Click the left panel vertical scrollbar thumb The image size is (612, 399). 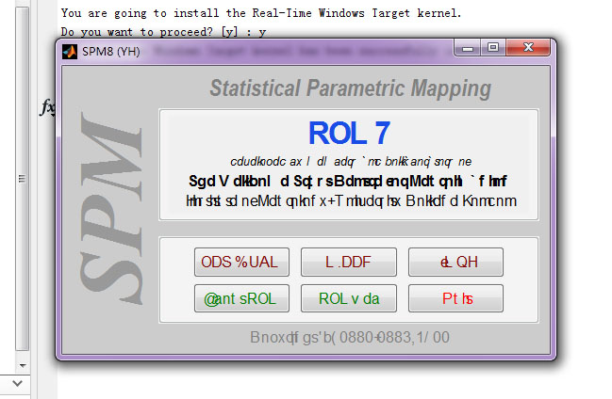coord(23,179)
